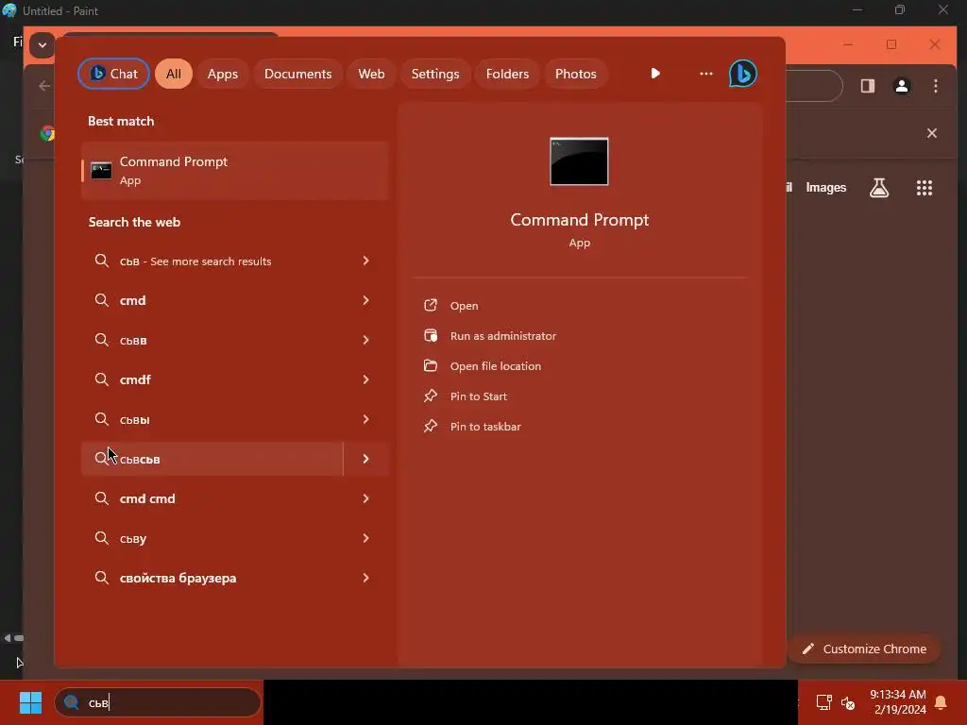The image size is (967, 725).
Task: Click Customize Chrome button
Action: tap(865, 649)
